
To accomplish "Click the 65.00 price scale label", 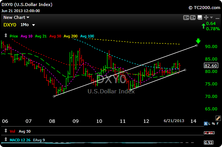I will (211, 109).
